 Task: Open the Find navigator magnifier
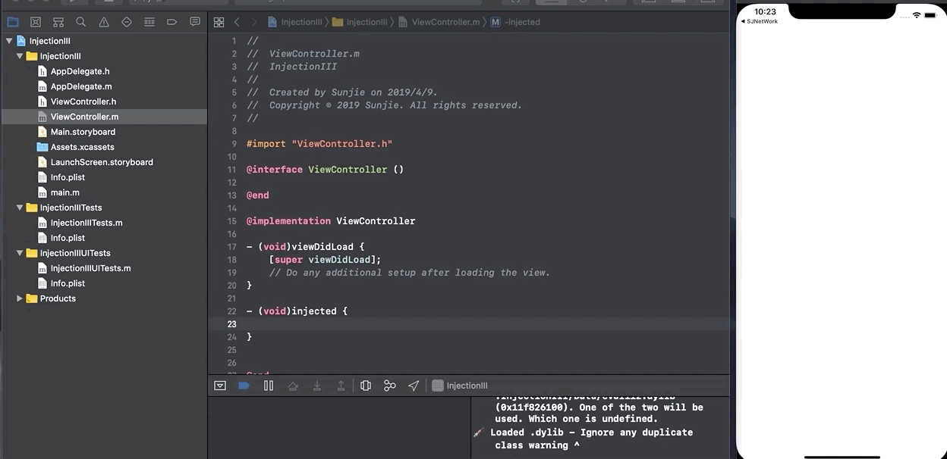[81, 22]
